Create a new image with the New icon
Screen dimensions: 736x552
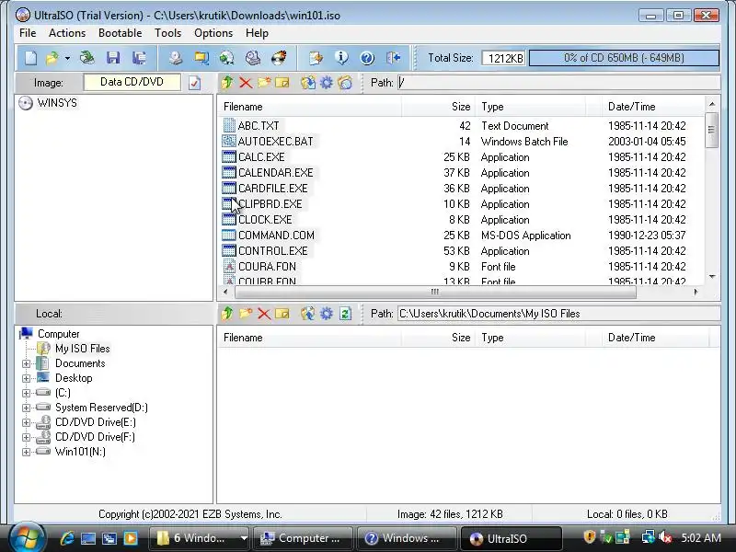coord(31,58)
